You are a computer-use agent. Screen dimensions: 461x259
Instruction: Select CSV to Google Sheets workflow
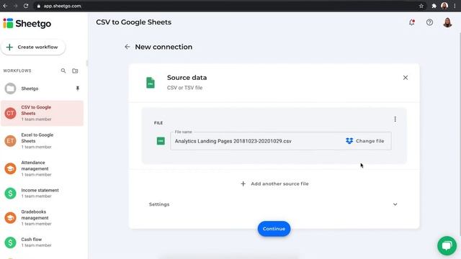[x=42, y=113]
